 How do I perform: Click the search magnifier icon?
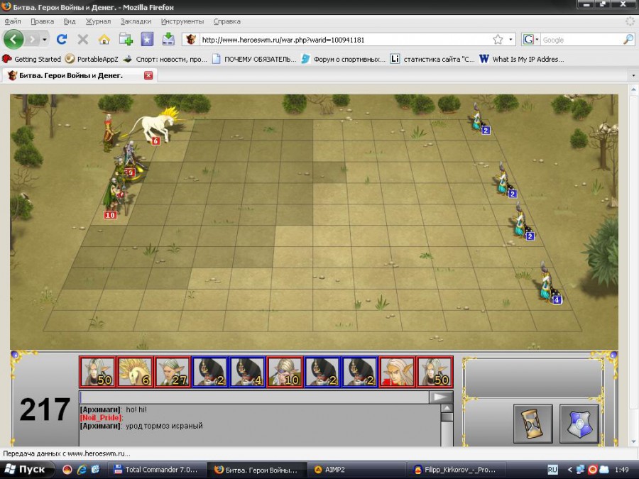coord(629,40)
